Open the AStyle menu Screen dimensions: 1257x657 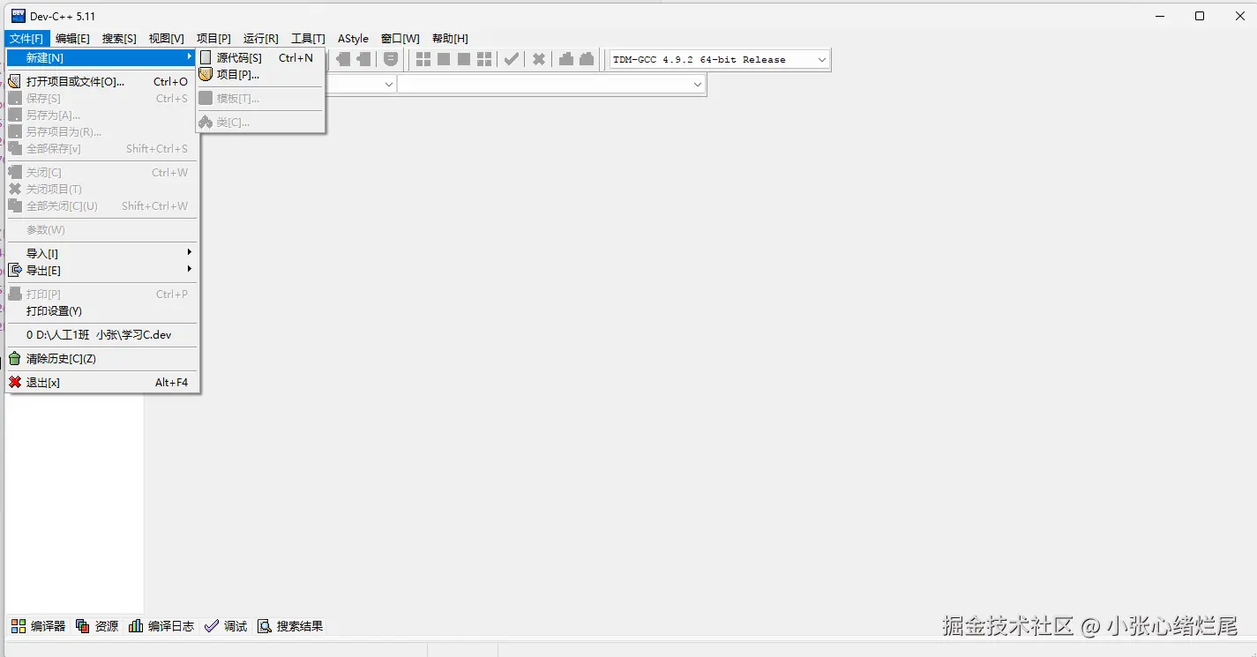click(353, 39)
